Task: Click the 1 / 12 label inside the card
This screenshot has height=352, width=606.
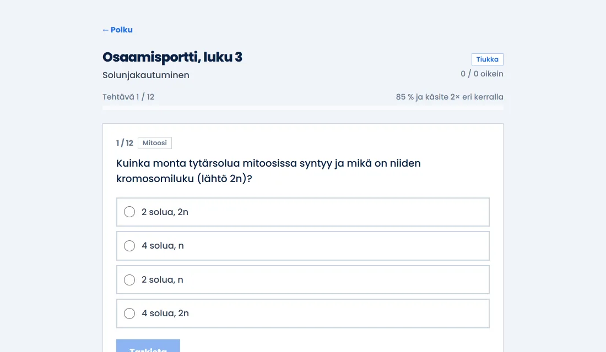Action: [x=125, y=143]
